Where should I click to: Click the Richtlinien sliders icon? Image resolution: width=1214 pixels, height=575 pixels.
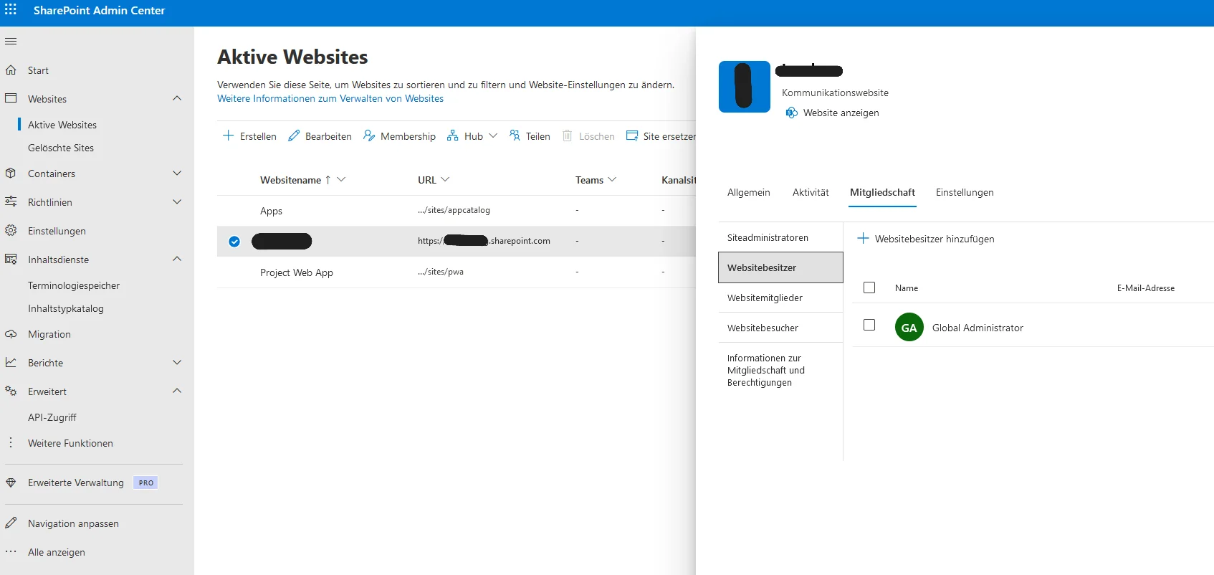pos(11,201)
